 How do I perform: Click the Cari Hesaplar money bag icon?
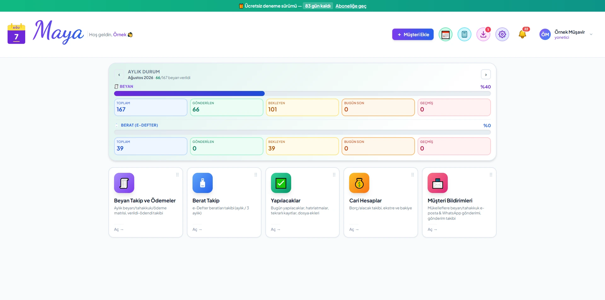coord(359,183)
